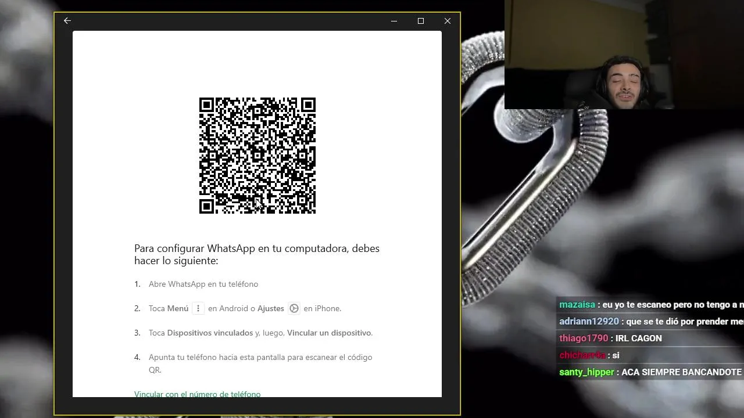The width and height of the screenshot is (744, 418).
Task: Click the WhatsApp QR code
Action: point(257,156)
